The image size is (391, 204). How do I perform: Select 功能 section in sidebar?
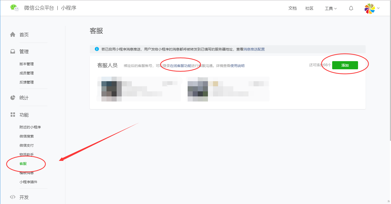coord(24,115)
